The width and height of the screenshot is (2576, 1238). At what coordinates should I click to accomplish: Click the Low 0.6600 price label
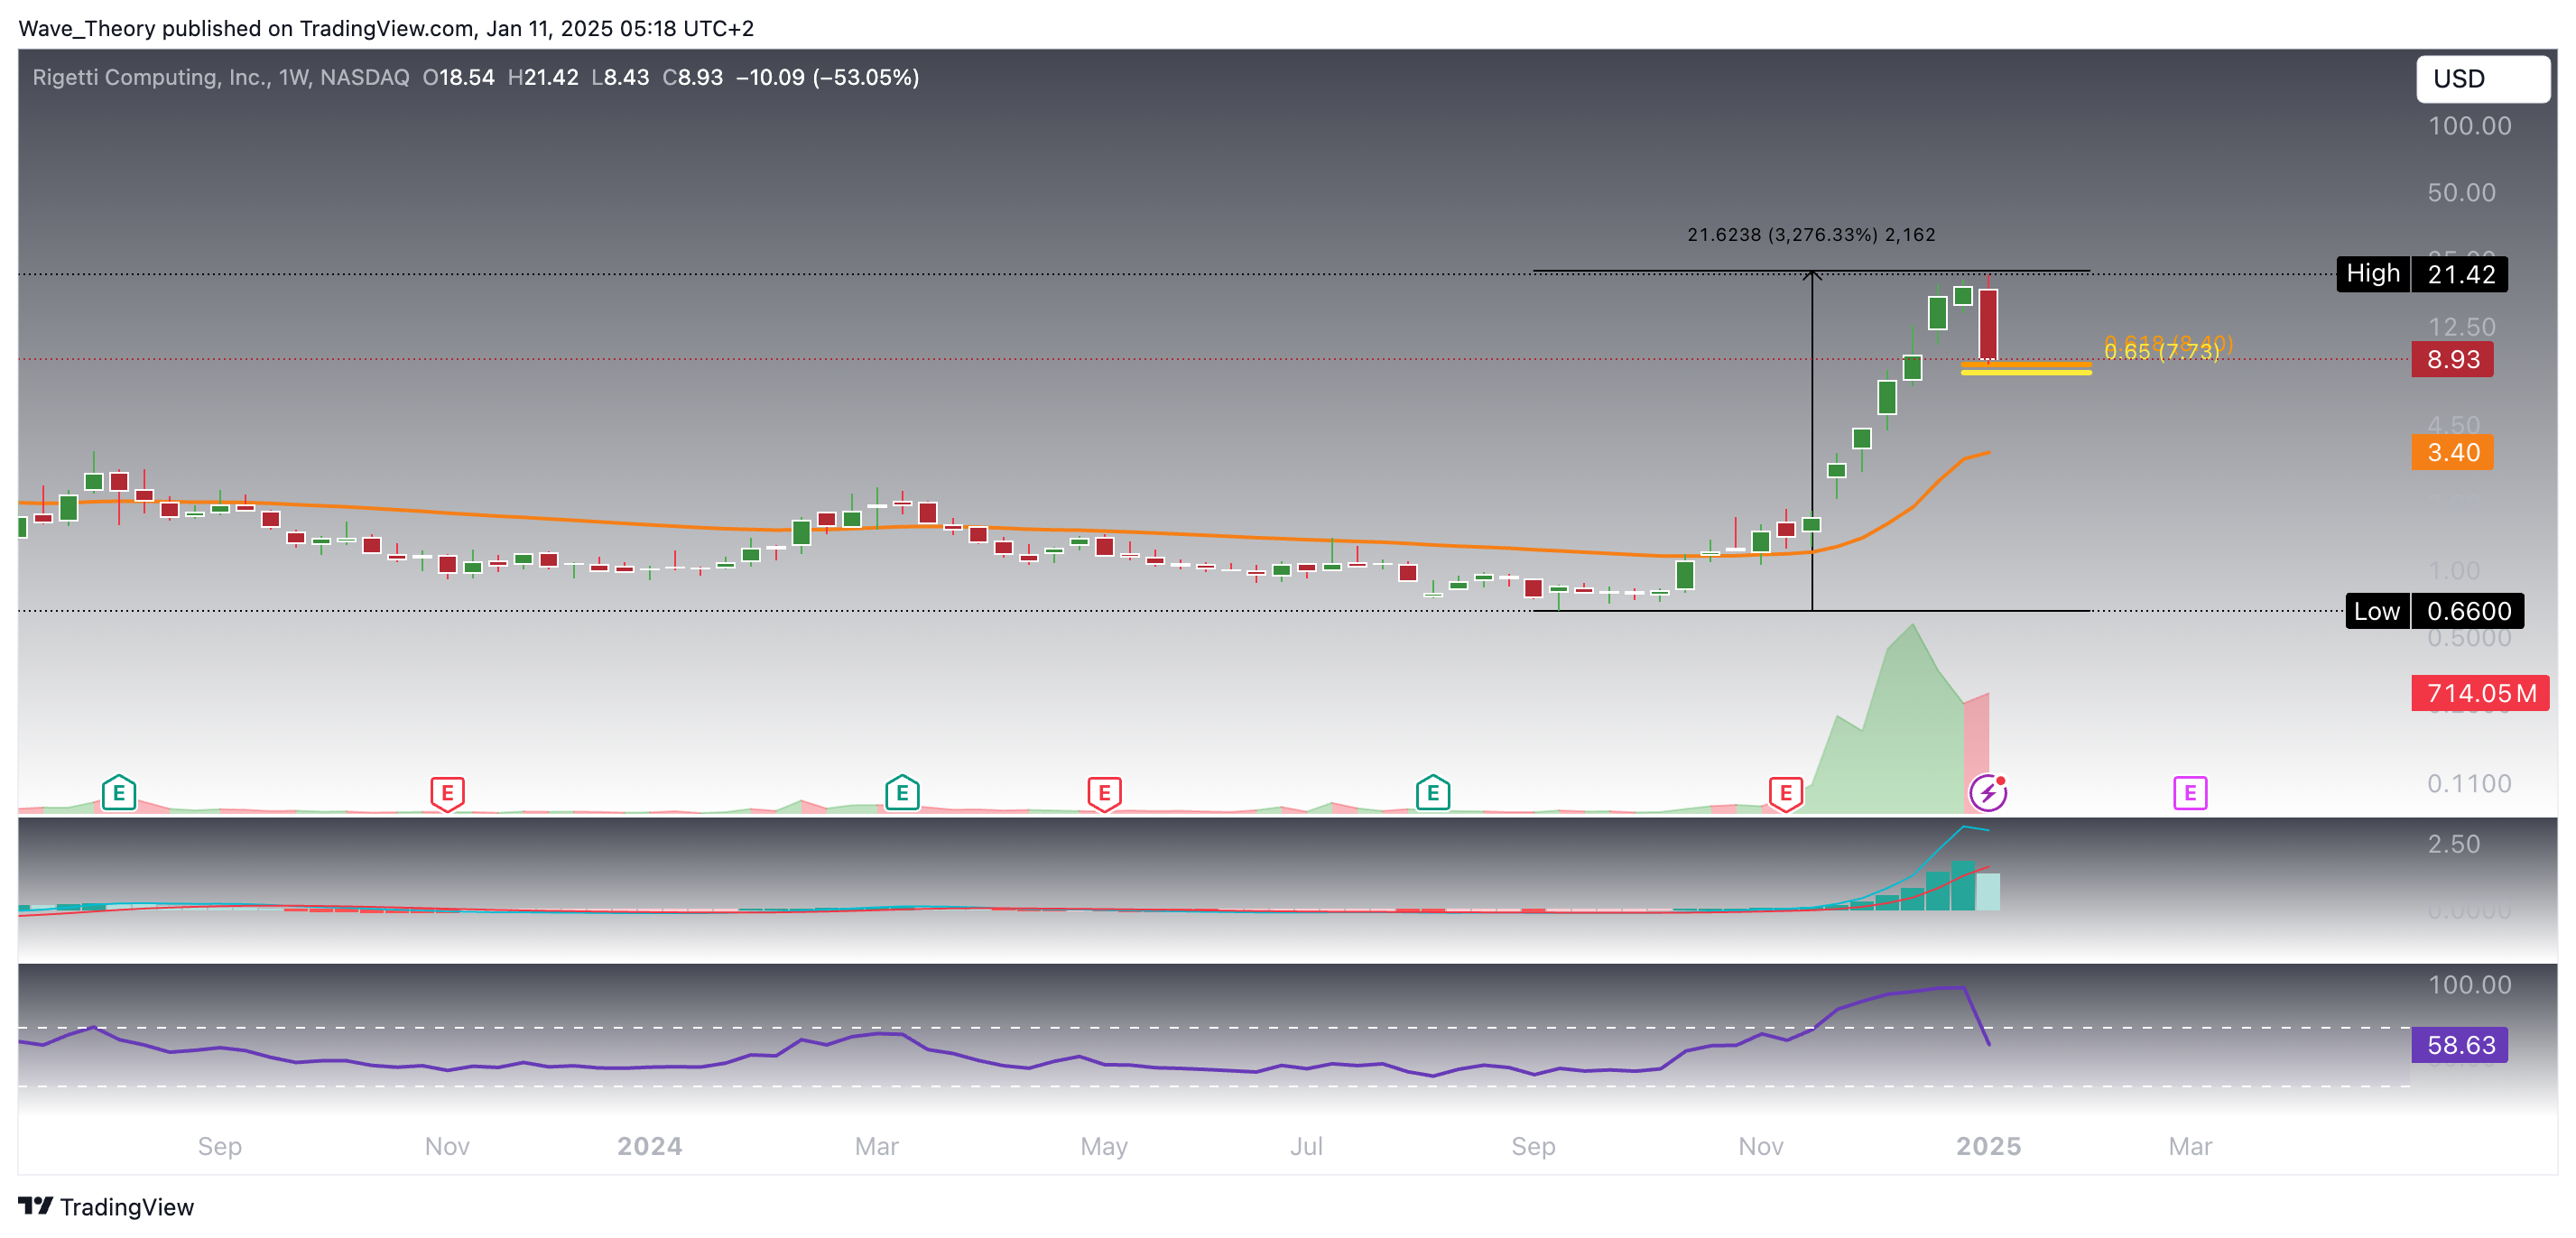pyautogui.click(x=2434, y=611)
